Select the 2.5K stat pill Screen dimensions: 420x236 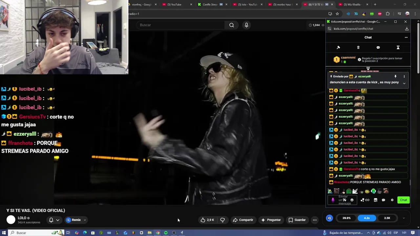387,218
